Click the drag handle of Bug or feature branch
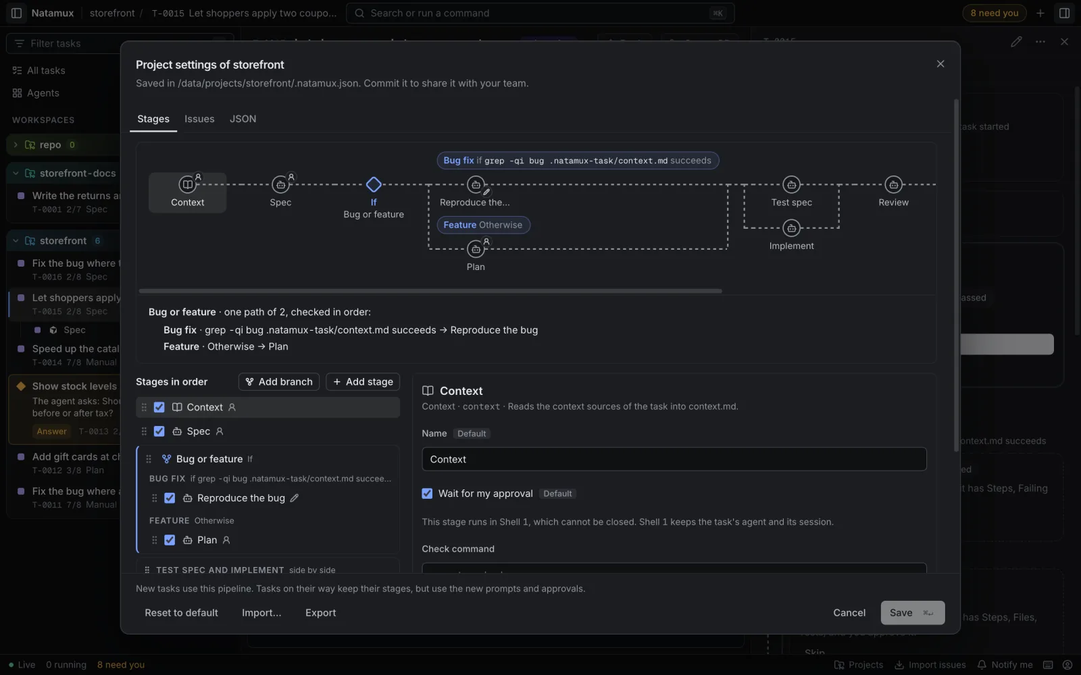This screenshot has height=675, width=1081. pyautogui.click(x=149, y=459)
